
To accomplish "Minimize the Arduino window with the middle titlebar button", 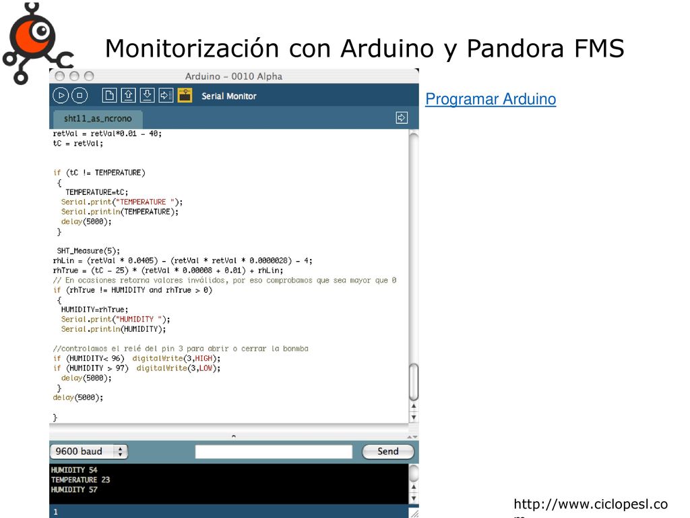I will pyautogui.click(x=74, y=76).
